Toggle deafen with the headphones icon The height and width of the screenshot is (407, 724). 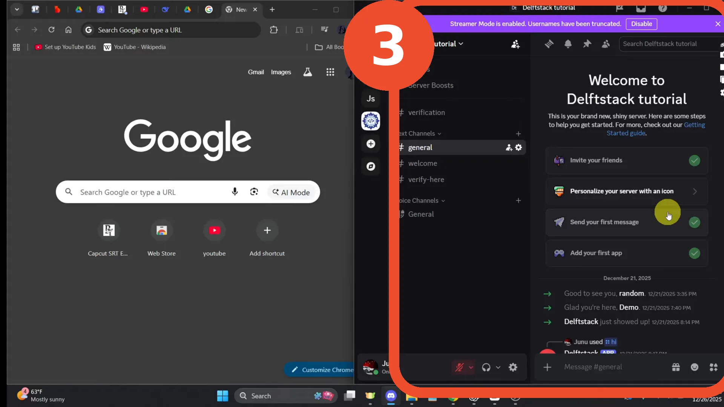486,367
